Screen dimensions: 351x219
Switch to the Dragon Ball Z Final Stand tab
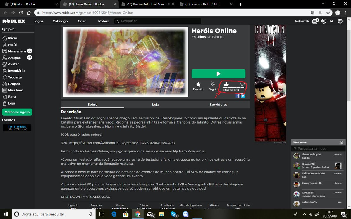148,4
